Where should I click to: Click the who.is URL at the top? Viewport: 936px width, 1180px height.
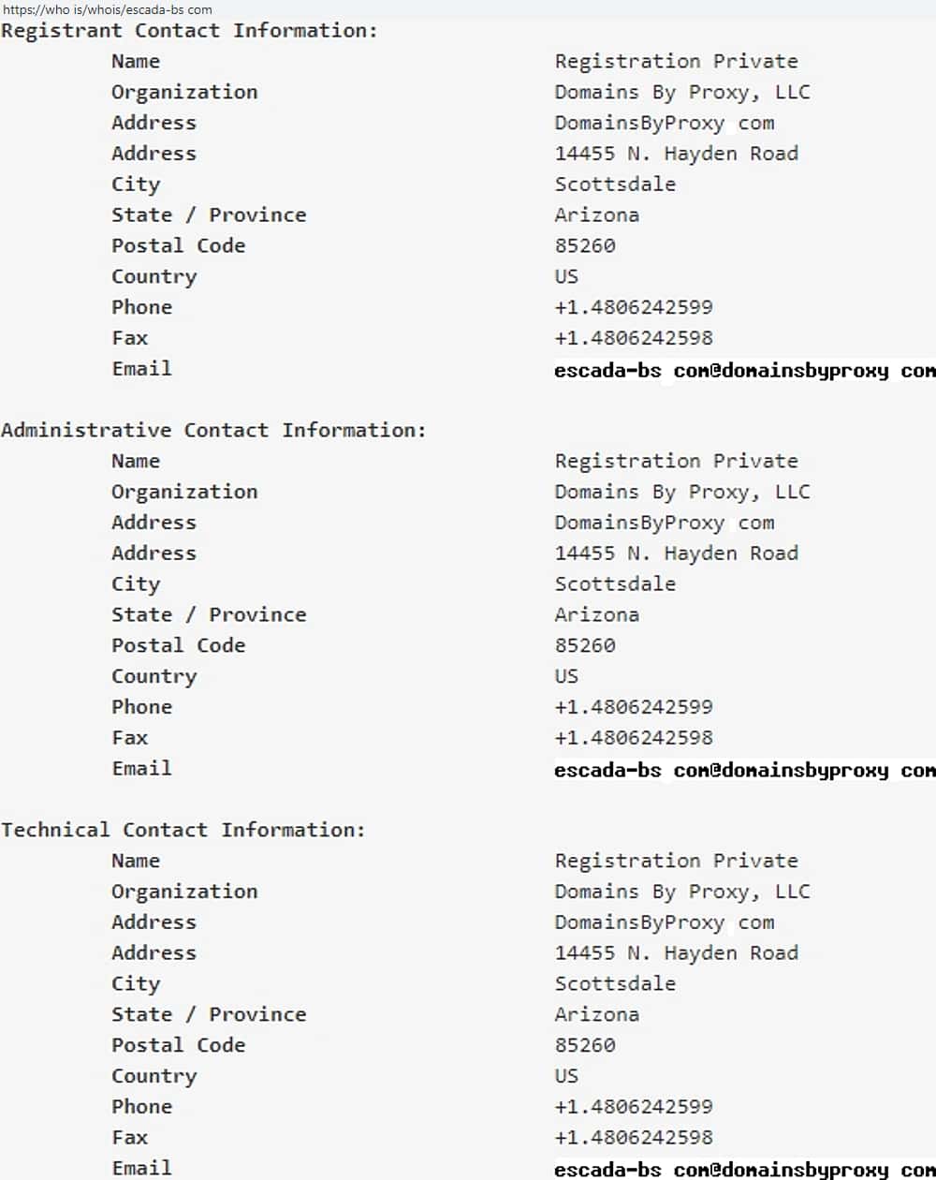(x=108, y=10)
